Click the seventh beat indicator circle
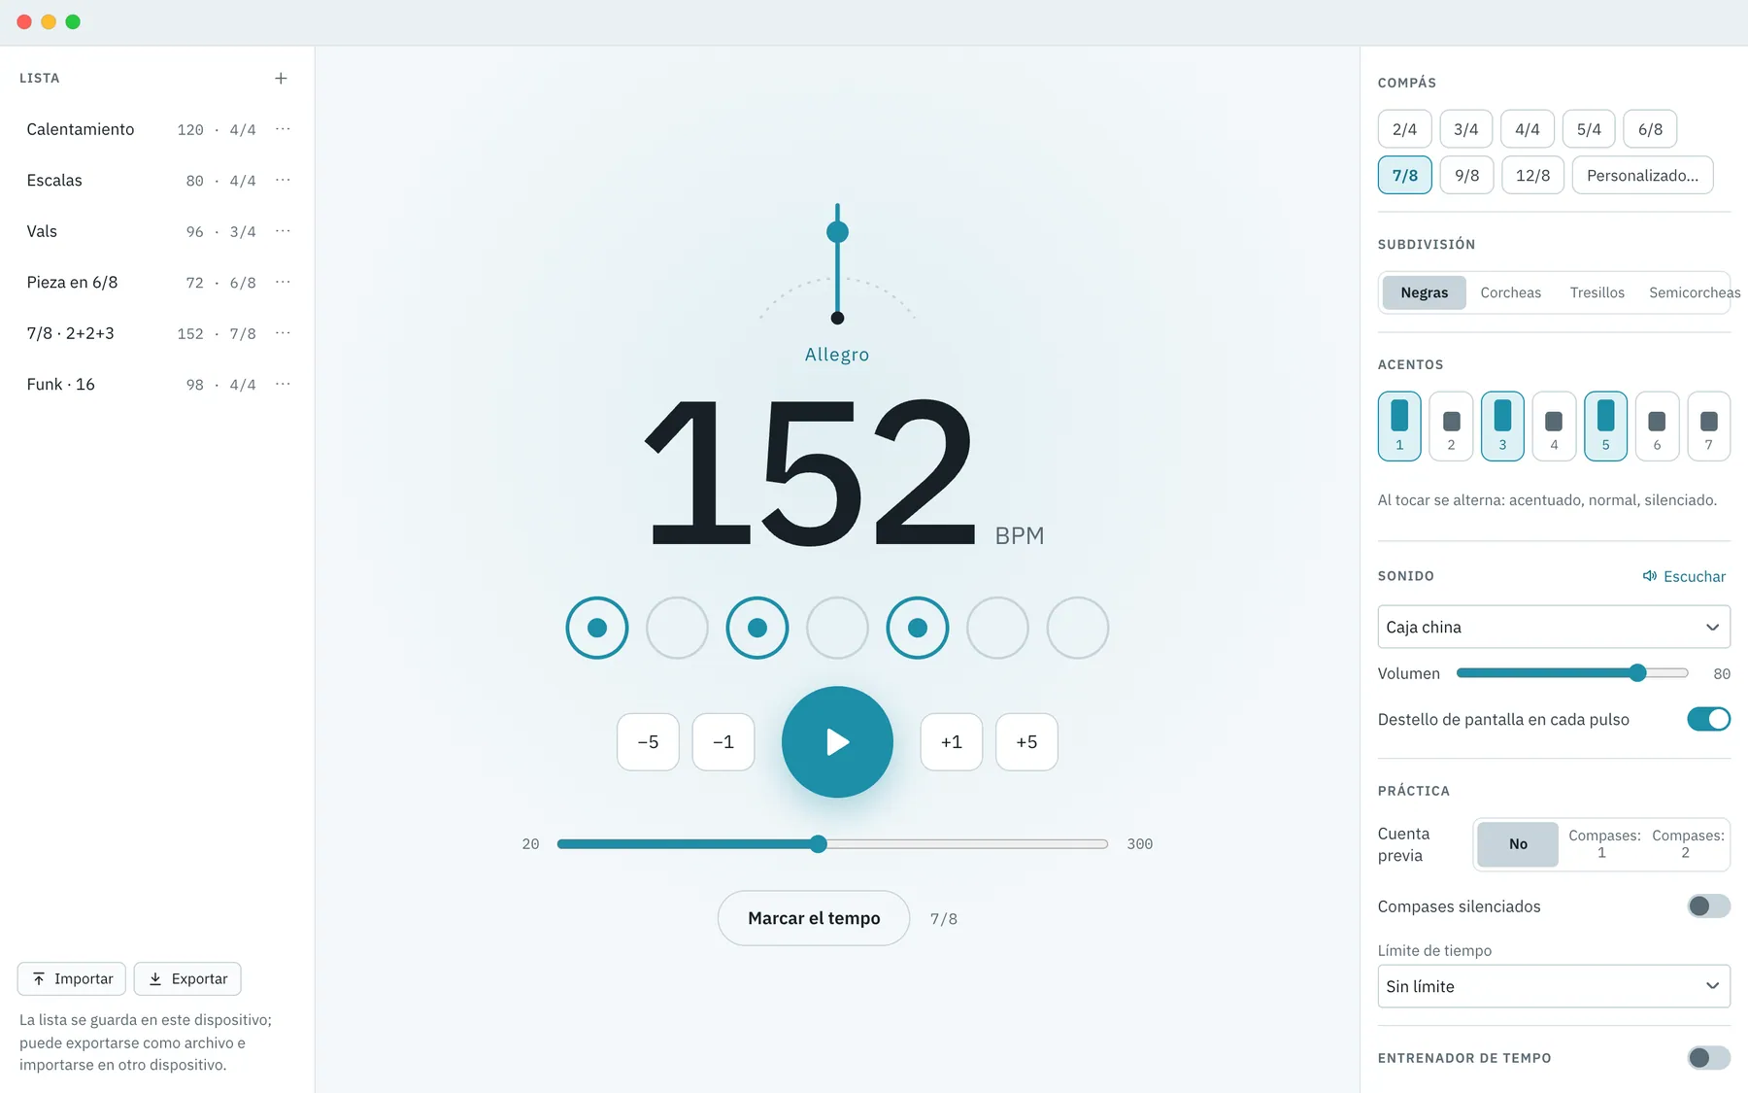This screenshot has width=1748, height=1093. pyautogui.click(x=1078, y=628)
